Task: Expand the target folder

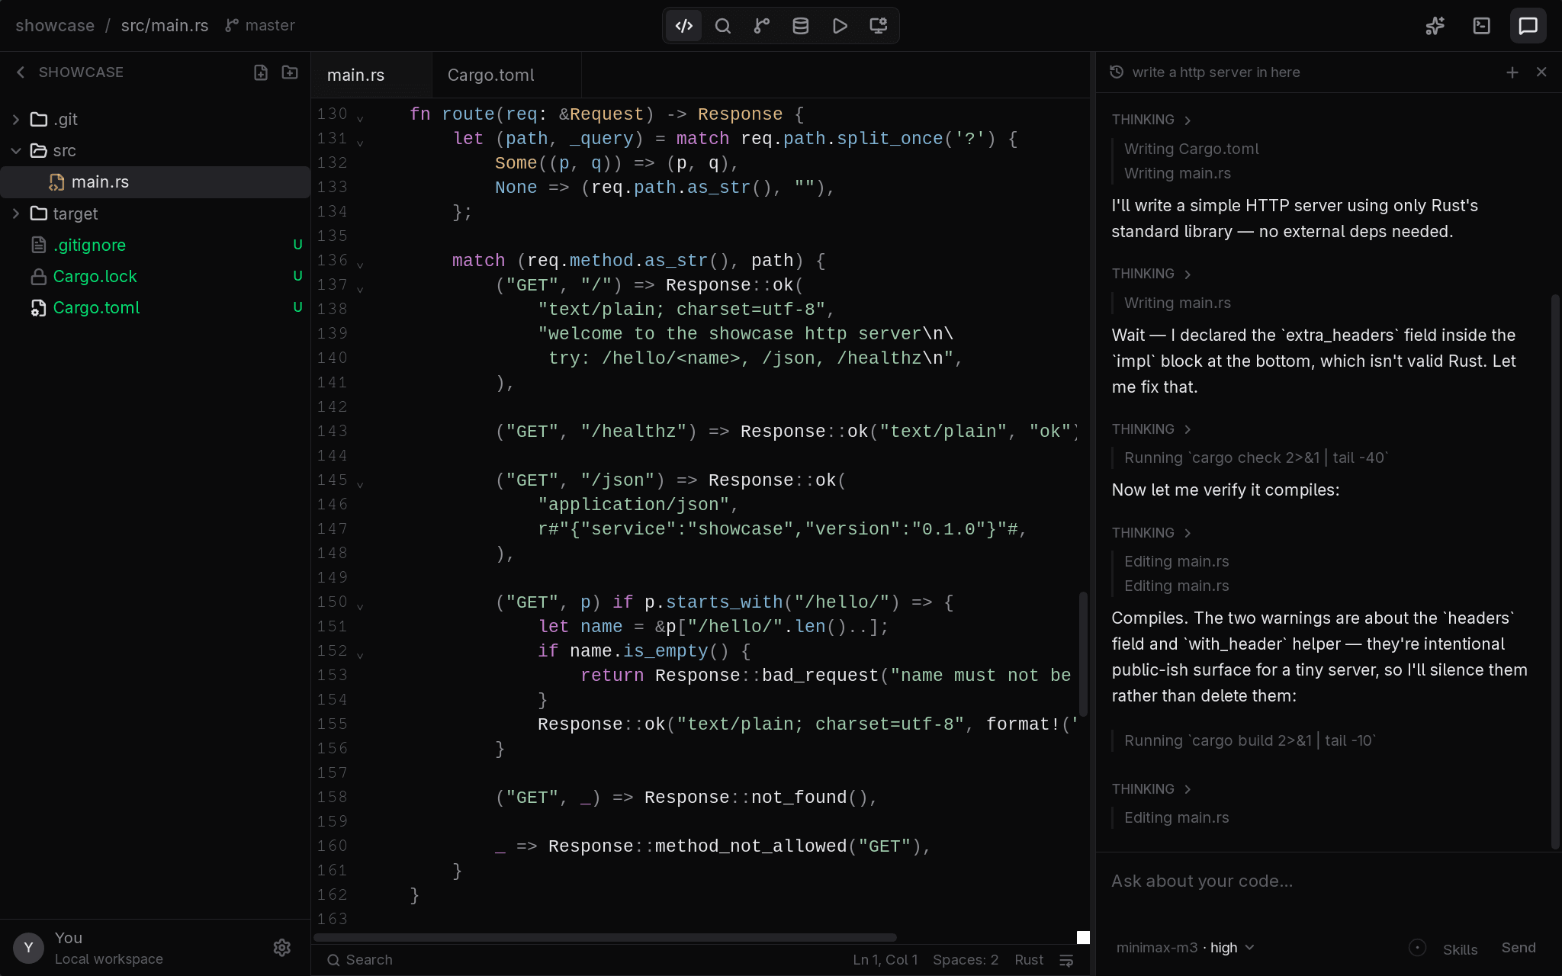Action: pos(16,213)
